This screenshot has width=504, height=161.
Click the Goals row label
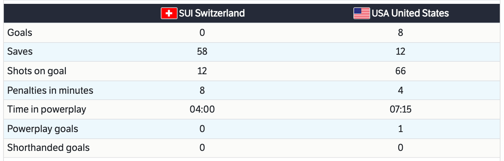pos(20,33)
